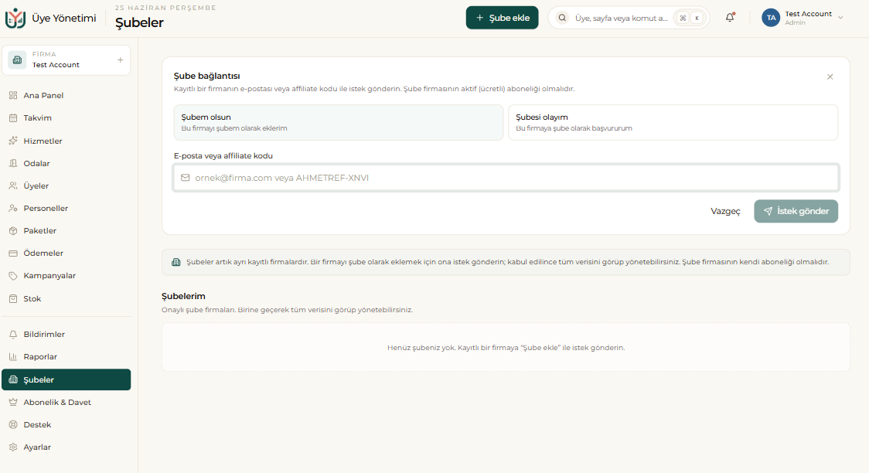Click the İstek gönder button
This screenshot has height=473, width=869.
(796, 211)
